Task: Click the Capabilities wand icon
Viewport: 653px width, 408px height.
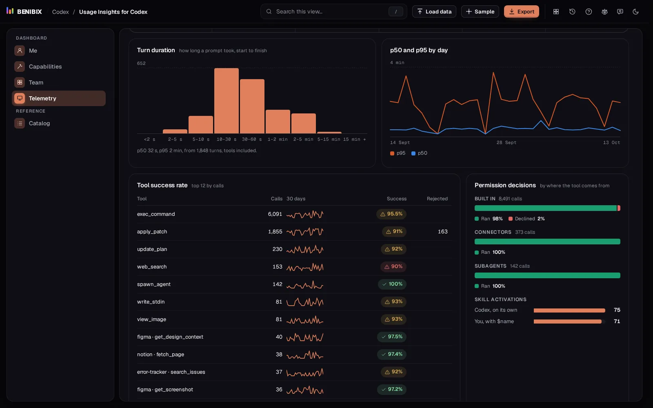Action: 20,67
